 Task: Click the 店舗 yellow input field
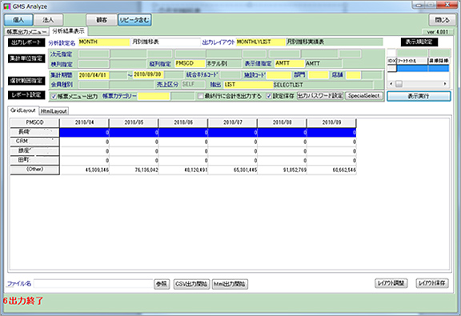coord(353,75)
